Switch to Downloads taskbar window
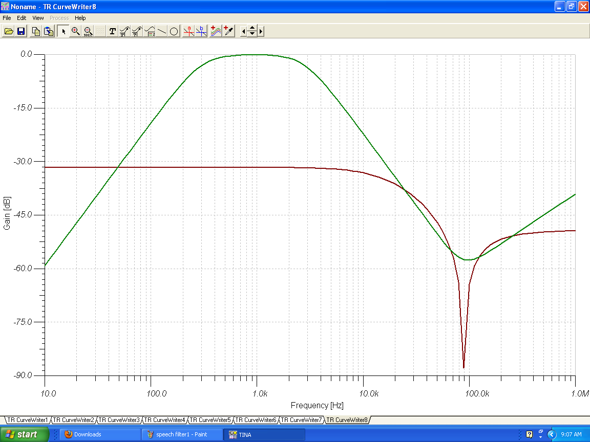 100,434
